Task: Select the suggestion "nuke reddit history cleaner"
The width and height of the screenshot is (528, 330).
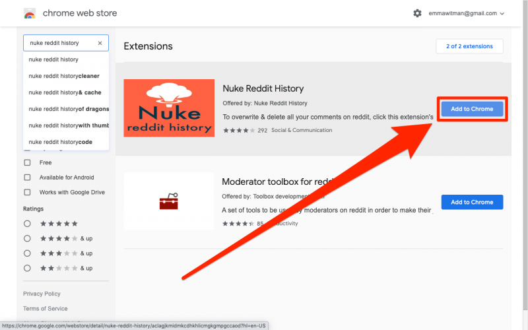Action: point(66,76)
